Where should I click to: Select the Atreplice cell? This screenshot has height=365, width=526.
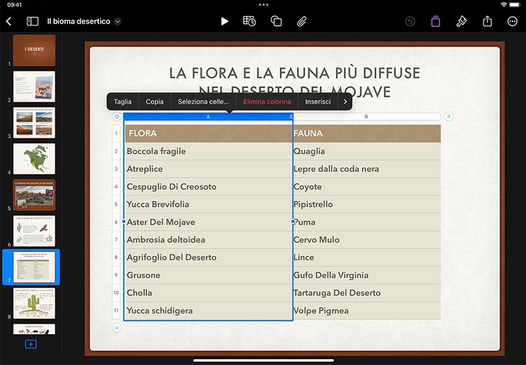208,169
